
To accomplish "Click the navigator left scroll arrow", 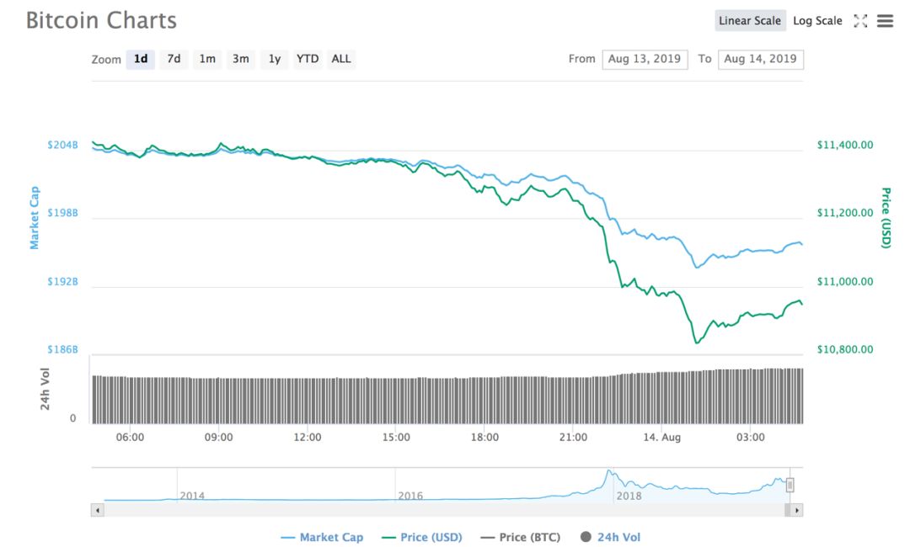I will 98,510.
